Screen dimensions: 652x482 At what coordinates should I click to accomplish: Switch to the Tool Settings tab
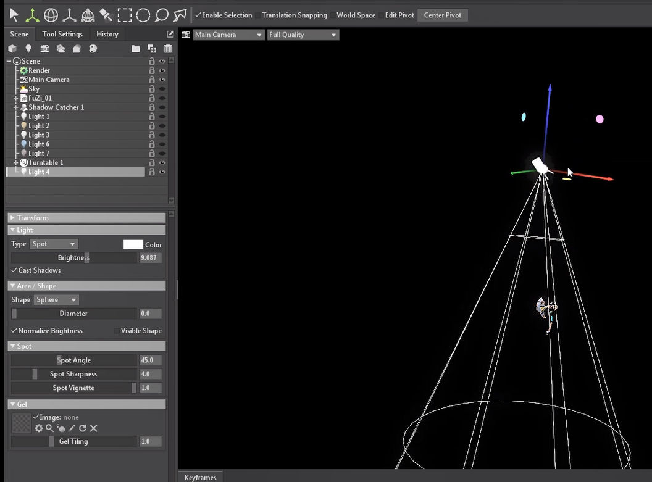pos(62,34)
